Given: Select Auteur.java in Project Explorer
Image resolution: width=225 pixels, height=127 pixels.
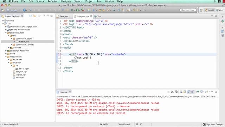Looking at the screenshot, I should tap(24, 42).
